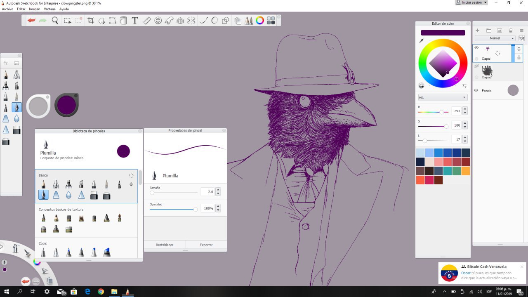Screen dimensions: 528x297
Task: Open the Ruler guide tool
Action: [x=147, y=20]
